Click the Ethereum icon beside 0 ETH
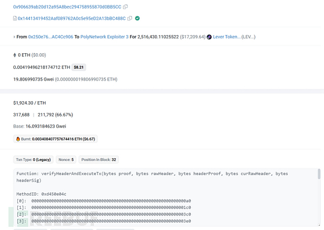 pos(15,55)
